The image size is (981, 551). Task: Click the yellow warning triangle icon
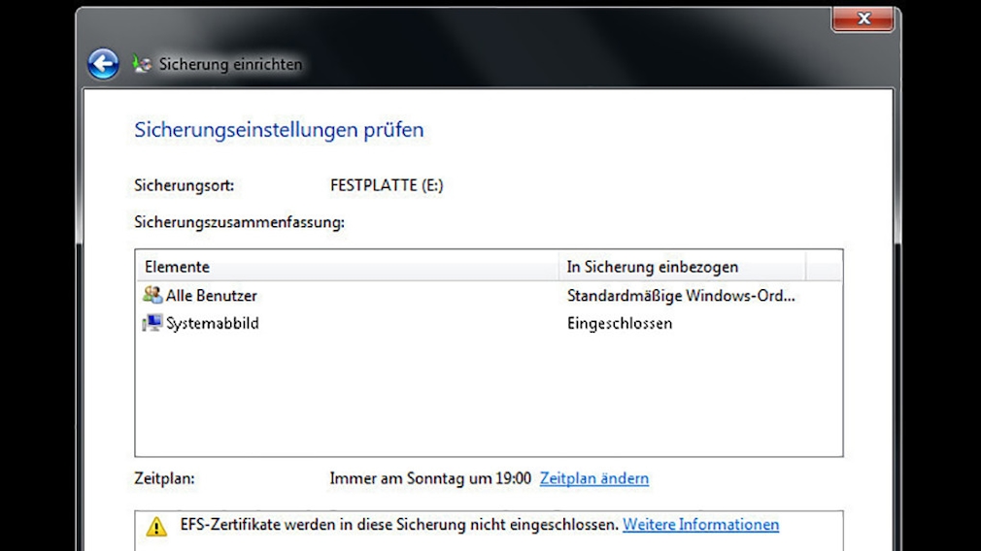coord(156,526)
